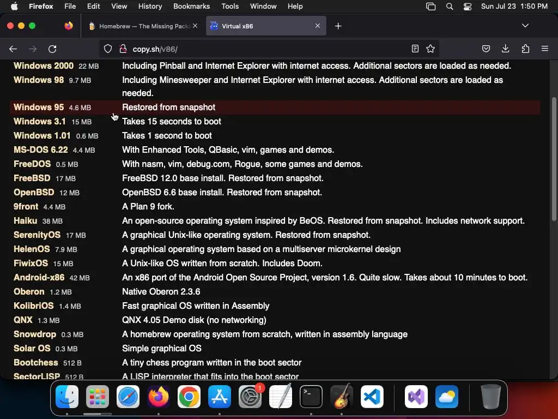This screenshot has width=558, height=419.
Task: Switch to the Homebrew tab
Action: pos(143,26)
